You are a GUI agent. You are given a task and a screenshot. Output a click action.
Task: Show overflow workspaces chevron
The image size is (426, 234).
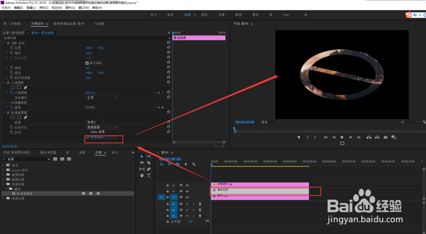(305, 14)
